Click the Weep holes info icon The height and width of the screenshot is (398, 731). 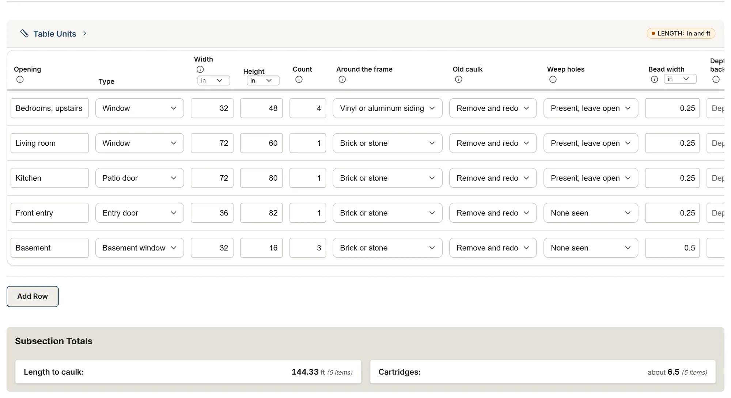pos(553,80)
